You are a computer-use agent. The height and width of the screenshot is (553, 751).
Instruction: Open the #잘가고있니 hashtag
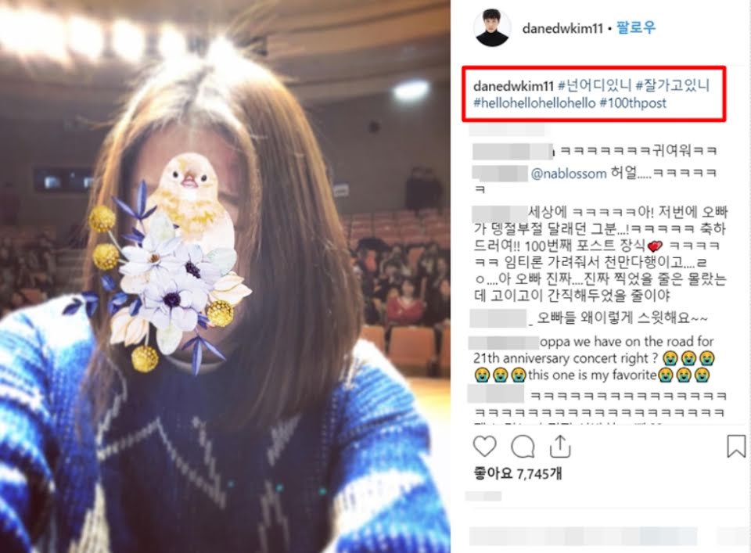tap(672, 86)
